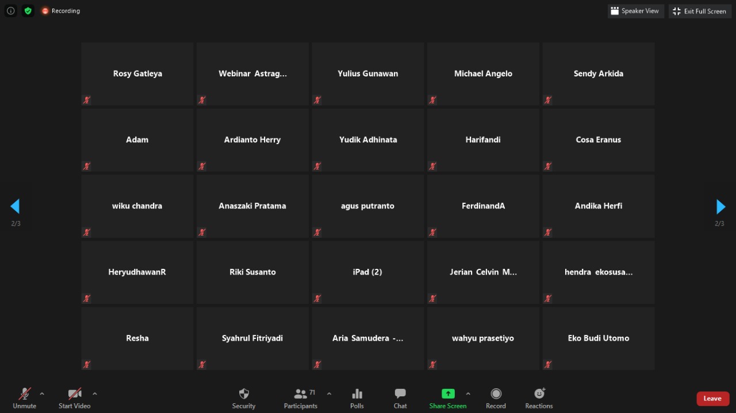
Task: Click the name Harifandi
Action: (483, 140)
